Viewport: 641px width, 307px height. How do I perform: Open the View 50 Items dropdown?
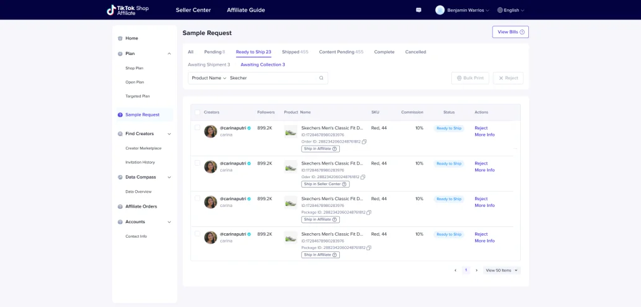(x=501, y=270)
